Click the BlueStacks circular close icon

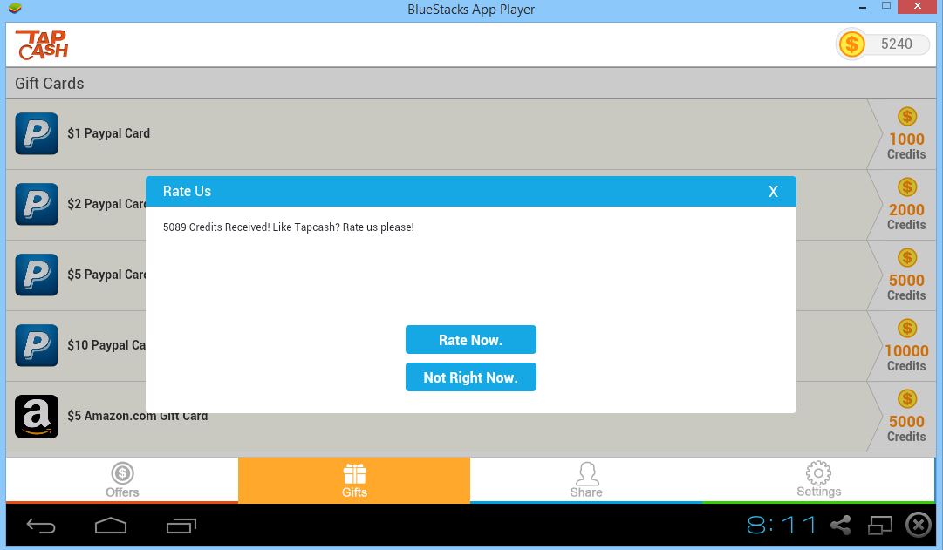919,525
